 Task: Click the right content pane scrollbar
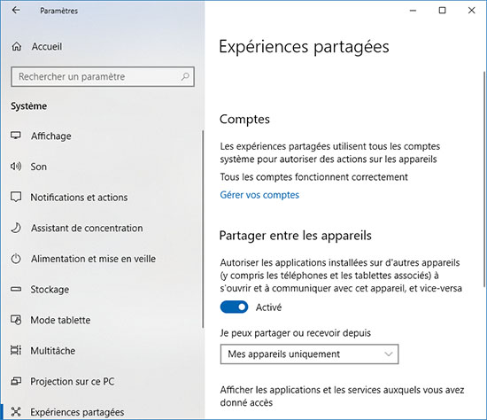483,179
